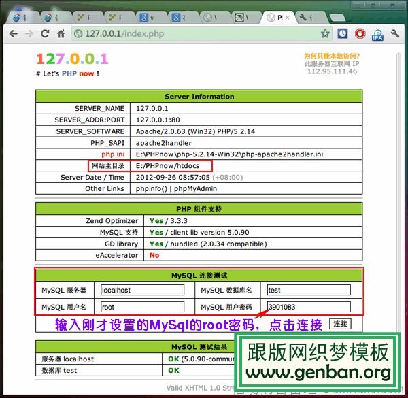The height and width of the screenshot is (398, 408).
Task: Click the red stop-hand extension icon
Action: [x=360, y=33]
